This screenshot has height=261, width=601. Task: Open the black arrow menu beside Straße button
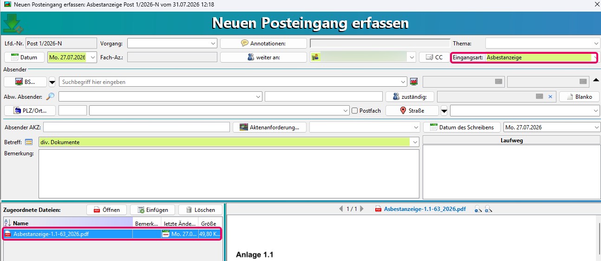[x=444, y=111]
